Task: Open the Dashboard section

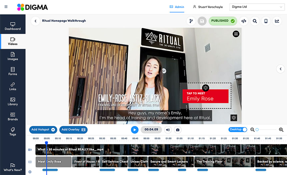Action: (13, 26)
